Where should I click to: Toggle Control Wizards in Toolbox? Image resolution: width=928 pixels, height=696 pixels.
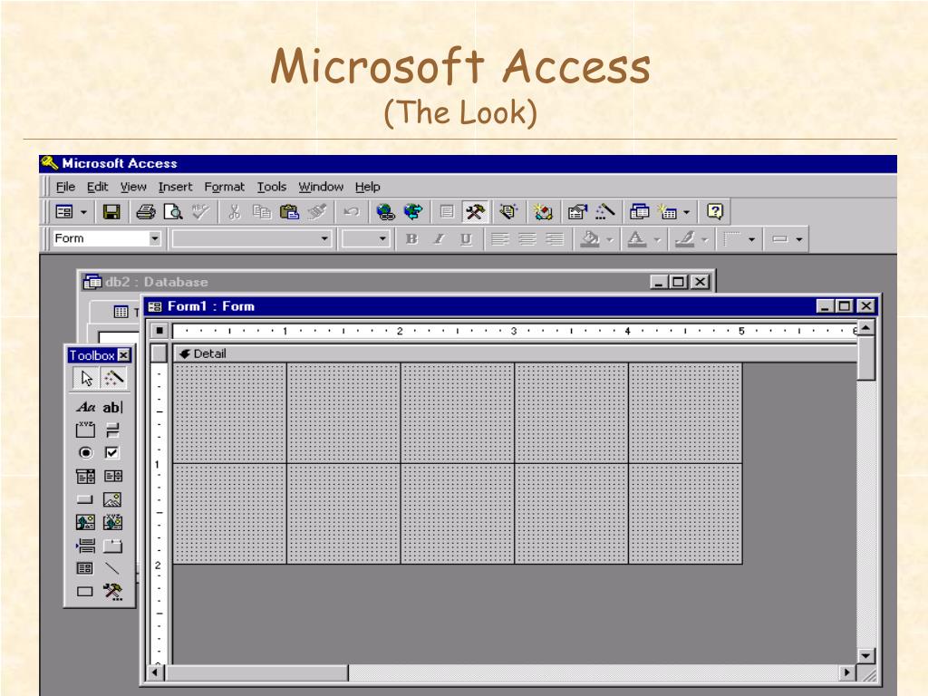pyautogui.click(x=113, y=378)
